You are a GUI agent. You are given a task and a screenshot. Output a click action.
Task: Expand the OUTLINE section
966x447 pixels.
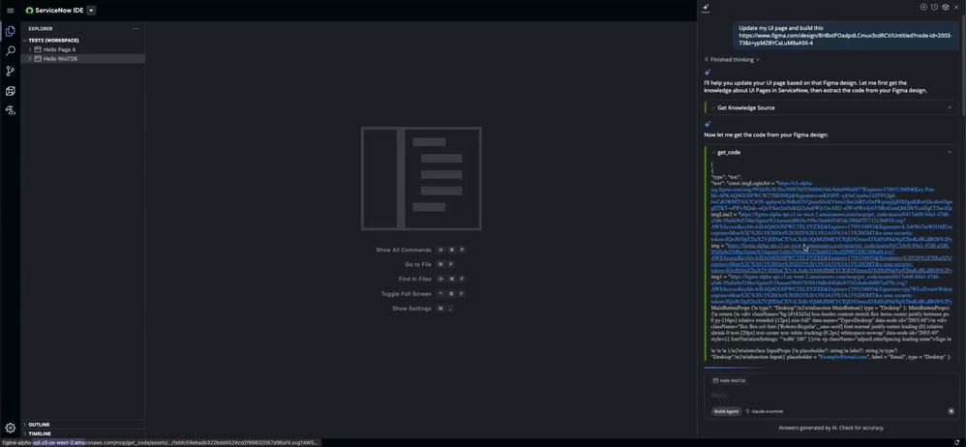click(83, 425)
